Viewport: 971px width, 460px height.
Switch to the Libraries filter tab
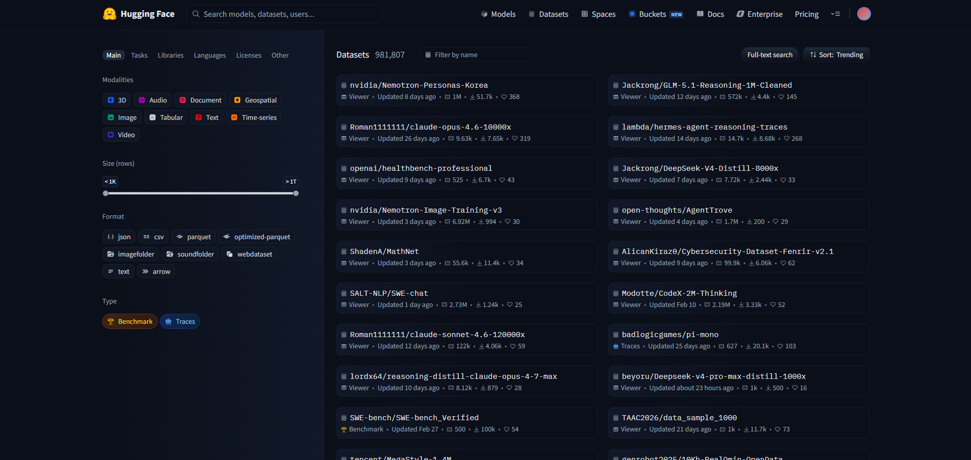coord(170,55)
